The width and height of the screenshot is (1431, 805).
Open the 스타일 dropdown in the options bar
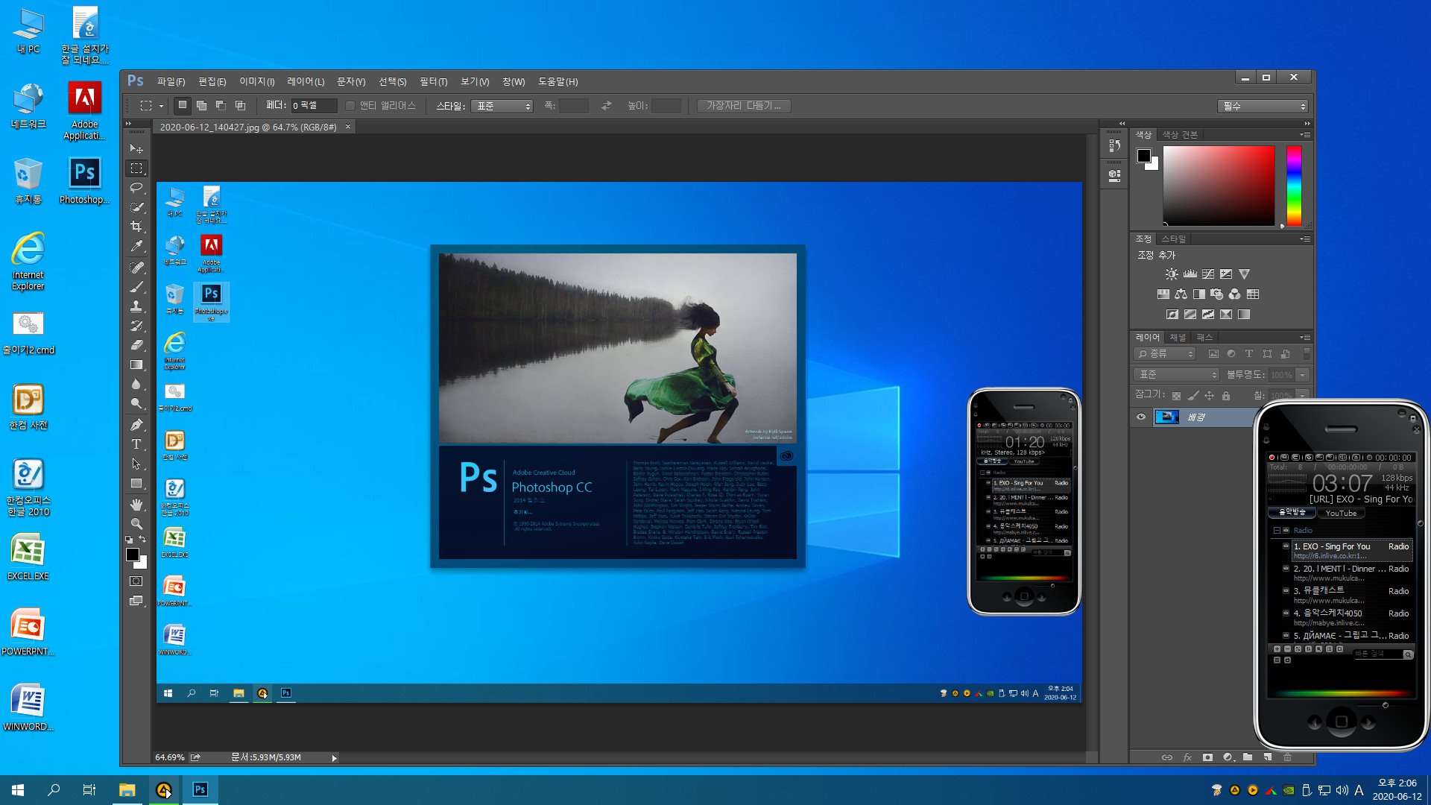tap(503, 106)
